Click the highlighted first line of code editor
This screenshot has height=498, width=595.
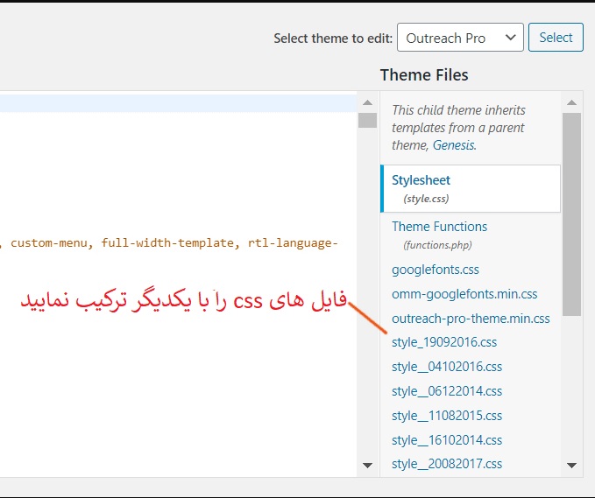pyautogui.click(x=179, y=103)
